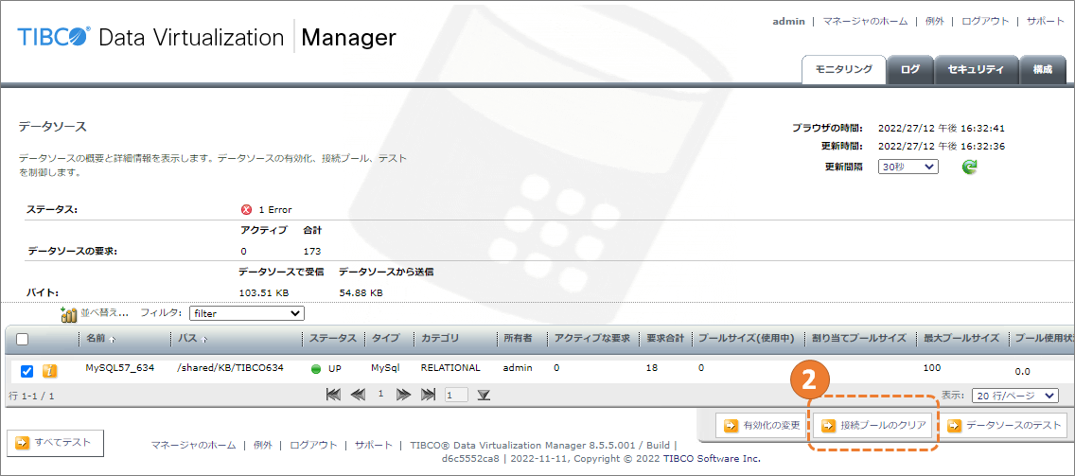Screen dimensions: 1075x476
Task: Click the 並べ替え... label
Action: 105,313
